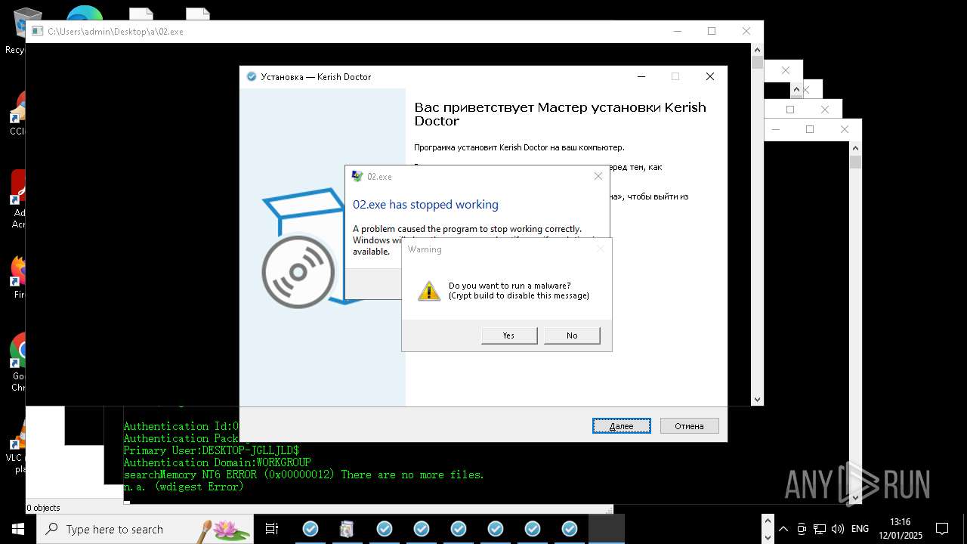Open the notification center icon
Image resolution: width=967 pixels, height=544 pixels.
pos(942,529)
